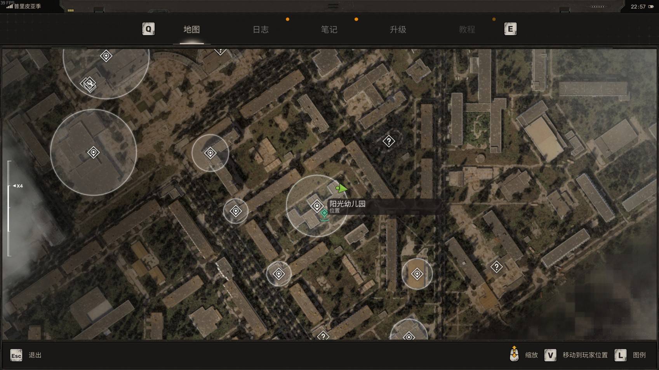Select the location marker in tan courtyard circle
659x370 pixels.
pos(417,274)
